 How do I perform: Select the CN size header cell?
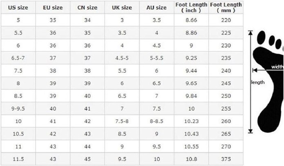(x=87, y=7)
